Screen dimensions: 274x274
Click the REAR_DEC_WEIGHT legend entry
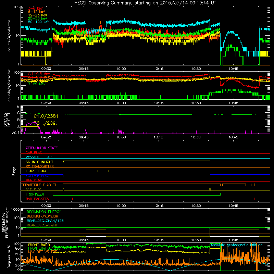pos(42,225)
